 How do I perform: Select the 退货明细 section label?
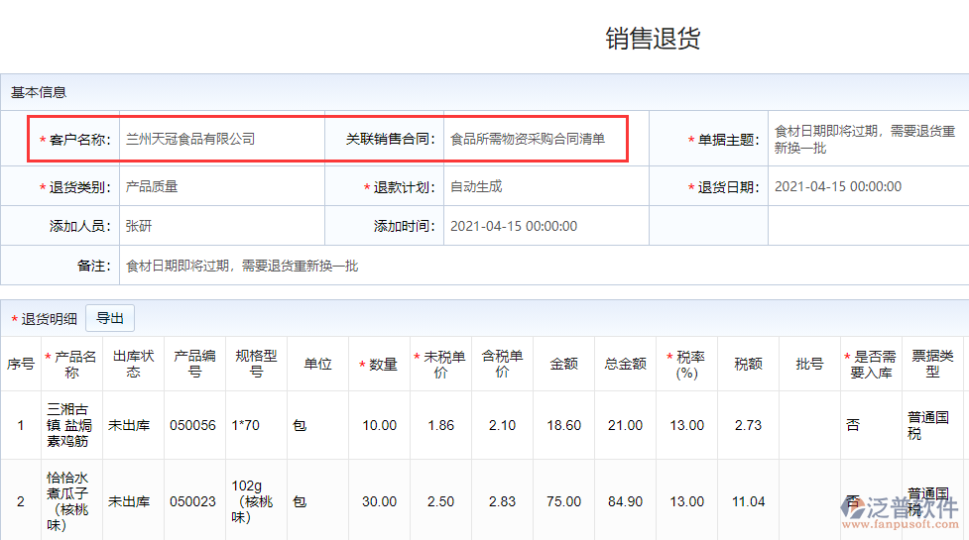[49, 319]
